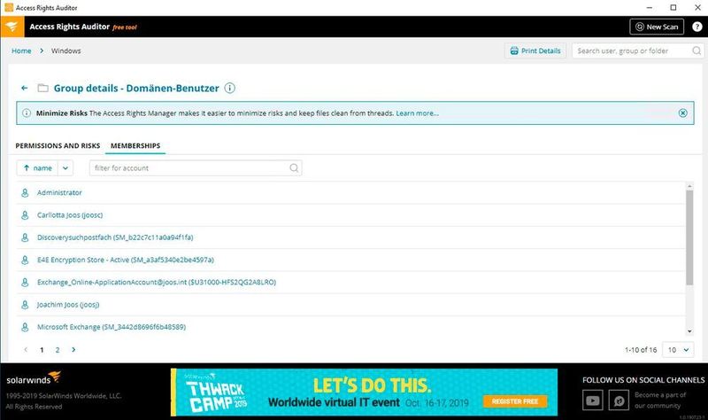This screenshot has height=420, width=708.
Task: Open the items per page dropdown
Action: click(x=678, y=349)
